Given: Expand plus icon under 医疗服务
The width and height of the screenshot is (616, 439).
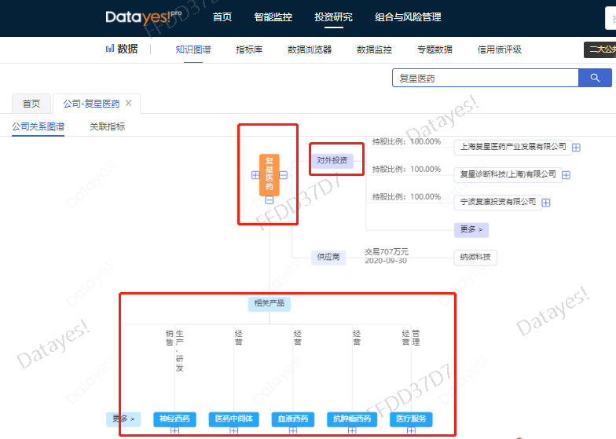Looking at the screenshot, I should click(x=412, y=430).
